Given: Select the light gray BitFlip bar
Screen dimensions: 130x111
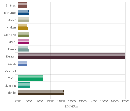Looking at the screenshot, I should click(x=41, y=91).
